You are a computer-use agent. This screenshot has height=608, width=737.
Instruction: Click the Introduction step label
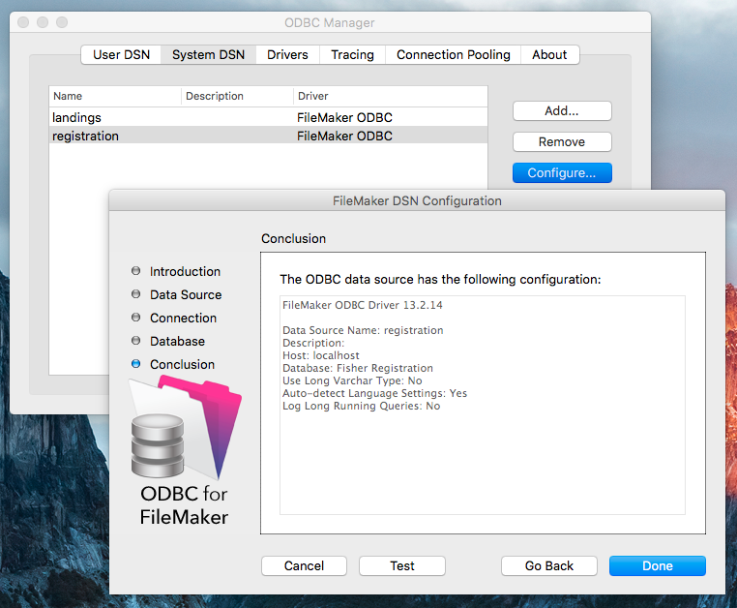[x=185, y=271]
